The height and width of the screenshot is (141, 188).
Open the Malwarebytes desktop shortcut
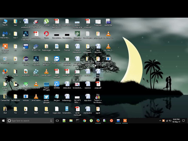[5, 35]
